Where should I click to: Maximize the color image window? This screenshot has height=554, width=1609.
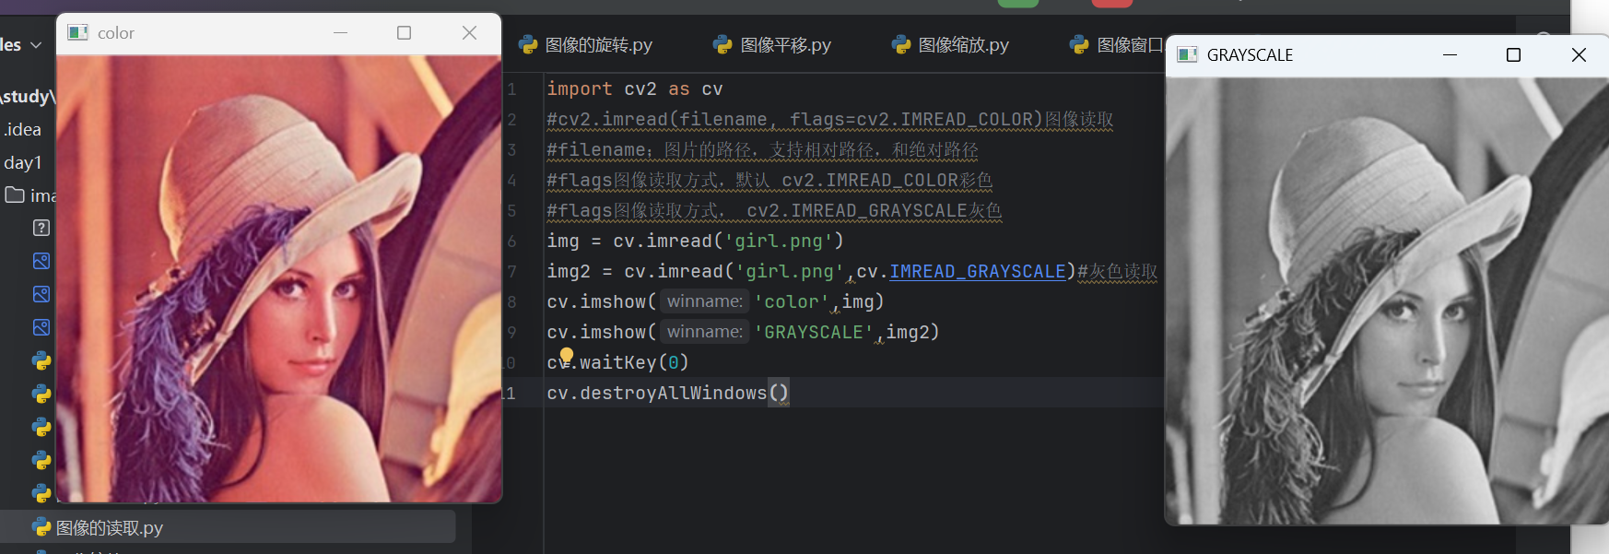click(x=404, y=32)
